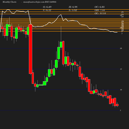Viewport: 129px width, 129px height.
Task: Click the 'OH: 7.55' value
Action: pyautogui.click(x=100, y=10)
